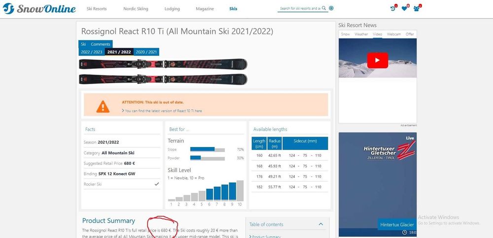
Task: Open favorites heart icon
Action: coord(405,8)
